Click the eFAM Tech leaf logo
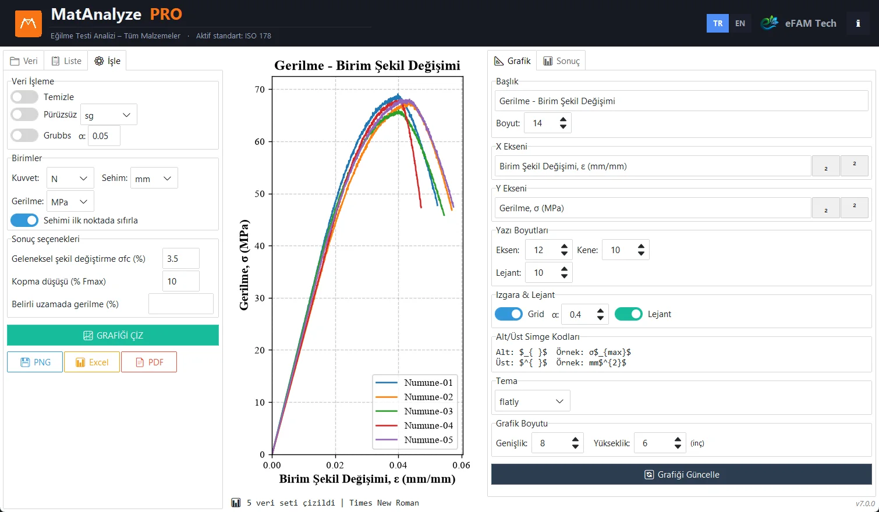The height and width of the screenshot is (512, 879). (x=769, y=23)
